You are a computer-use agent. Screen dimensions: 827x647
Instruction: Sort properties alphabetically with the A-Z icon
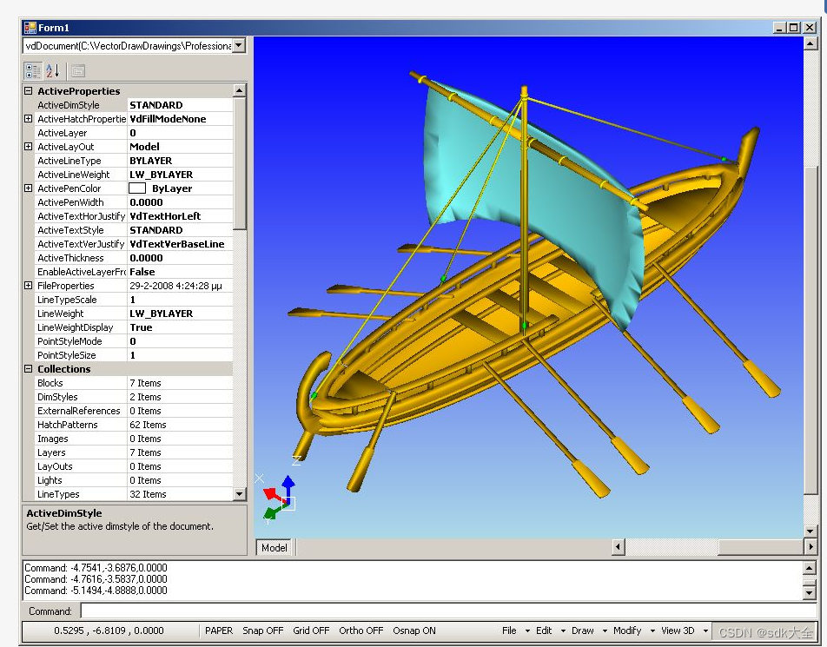click(53, 70)
